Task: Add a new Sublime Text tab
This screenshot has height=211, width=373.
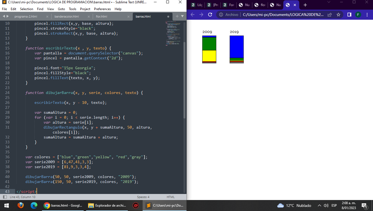Action: click(177, 16)
